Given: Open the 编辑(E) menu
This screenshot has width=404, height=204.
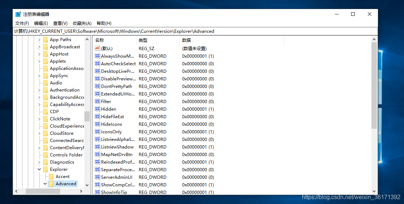Looking at the screenshot, I should (41, 23).
